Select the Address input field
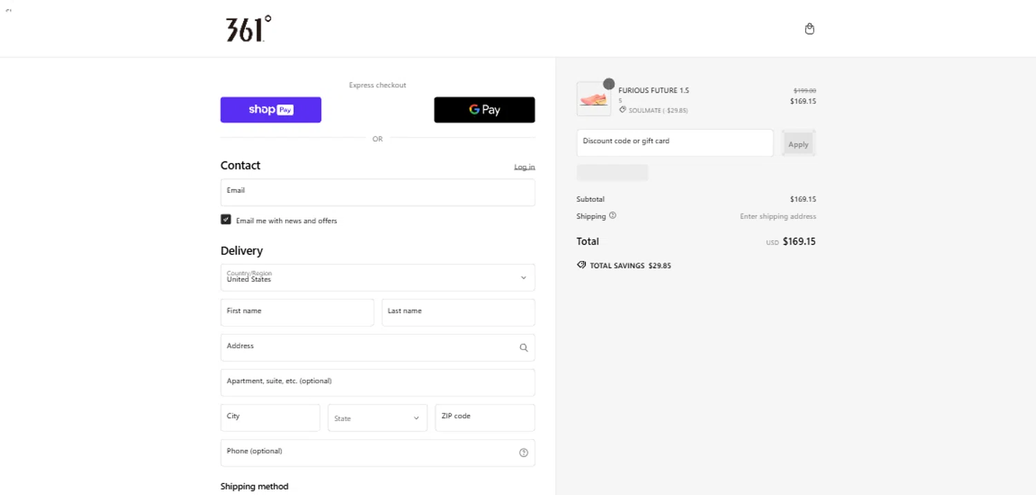 tap(378, 348)
